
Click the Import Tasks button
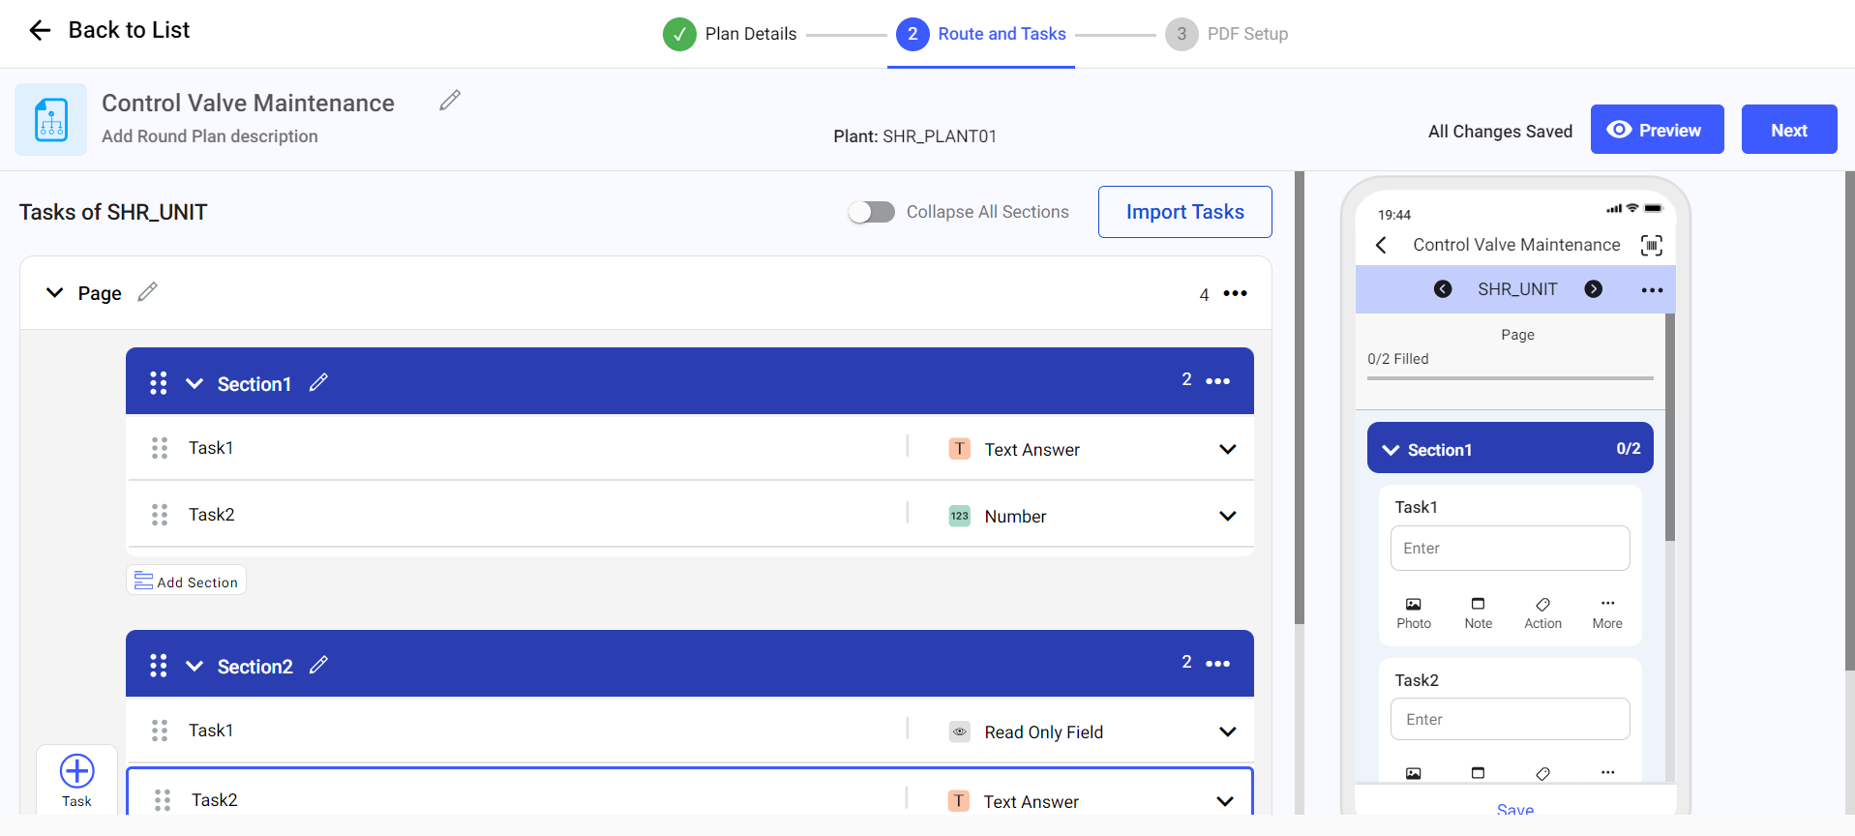point(1184,212)
